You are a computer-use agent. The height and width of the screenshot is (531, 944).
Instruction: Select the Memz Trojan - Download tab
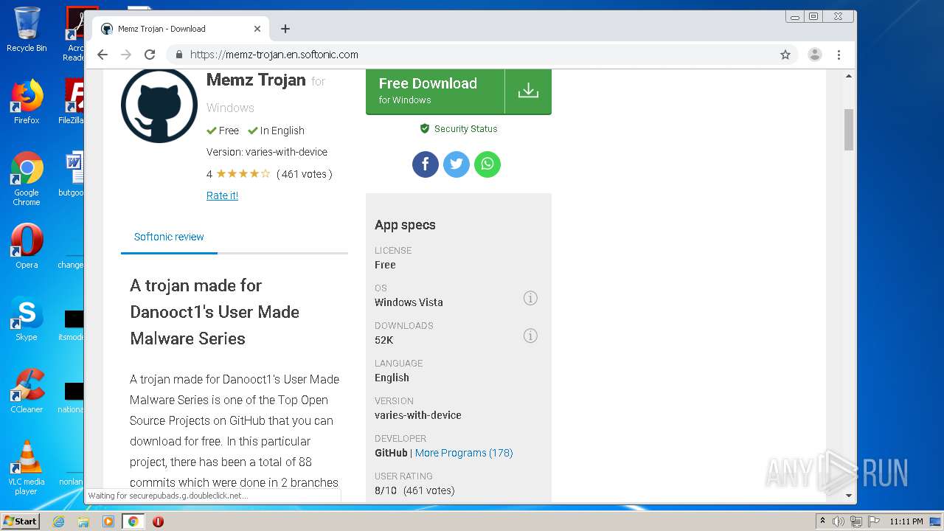(181, 29)
